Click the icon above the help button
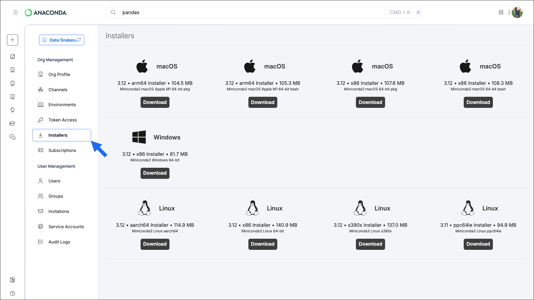Viewport: 534px width, 300px height. click(x=13, y=280)
